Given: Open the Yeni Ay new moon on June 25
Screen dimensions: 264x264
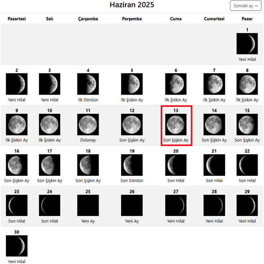Looking at the screenshot, I should [x=88, y=206].
